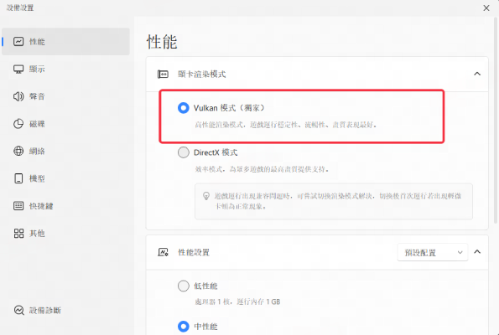This screenshot has width=499, height=335.
Task: Click the 顯卡渲染模式 graphics card icon
Action: [163, 74]
